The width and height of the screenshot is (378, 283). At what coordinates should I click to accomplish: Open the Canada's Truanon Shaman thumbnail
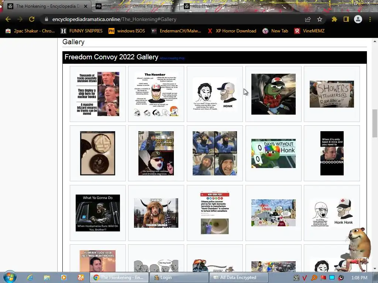(156, 213)
